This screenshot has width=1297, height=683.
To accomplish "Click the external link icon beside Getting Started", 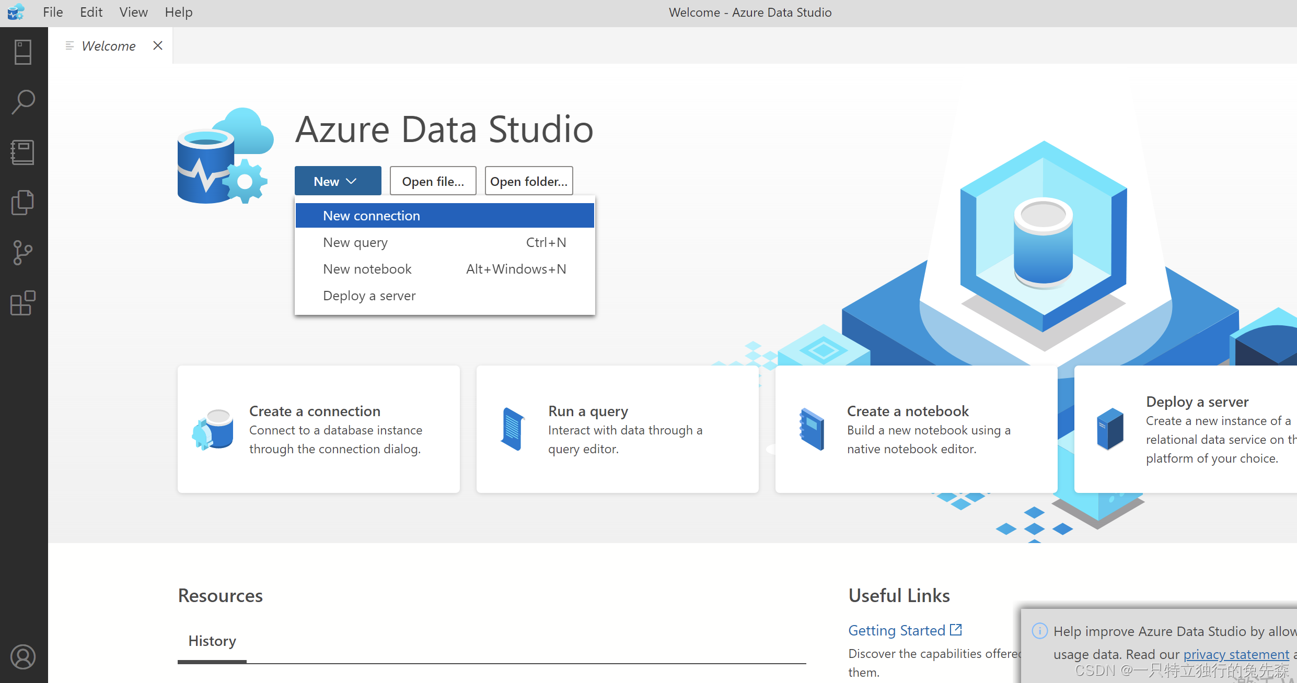I will [956, 630].
